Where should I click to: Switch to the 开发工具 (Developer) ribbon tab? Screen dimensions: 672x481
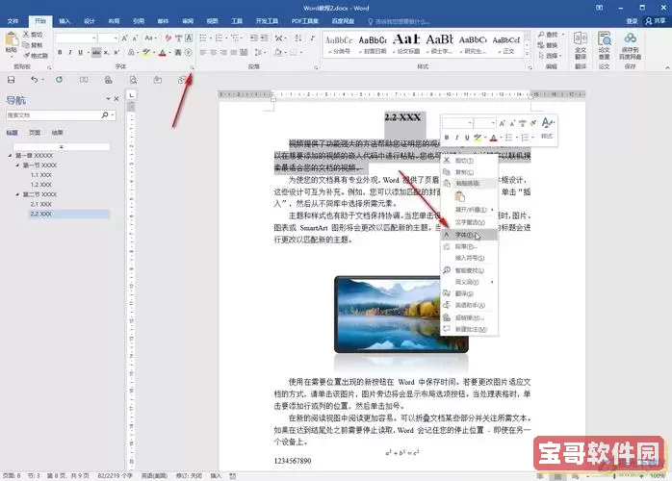click(267, 21)
